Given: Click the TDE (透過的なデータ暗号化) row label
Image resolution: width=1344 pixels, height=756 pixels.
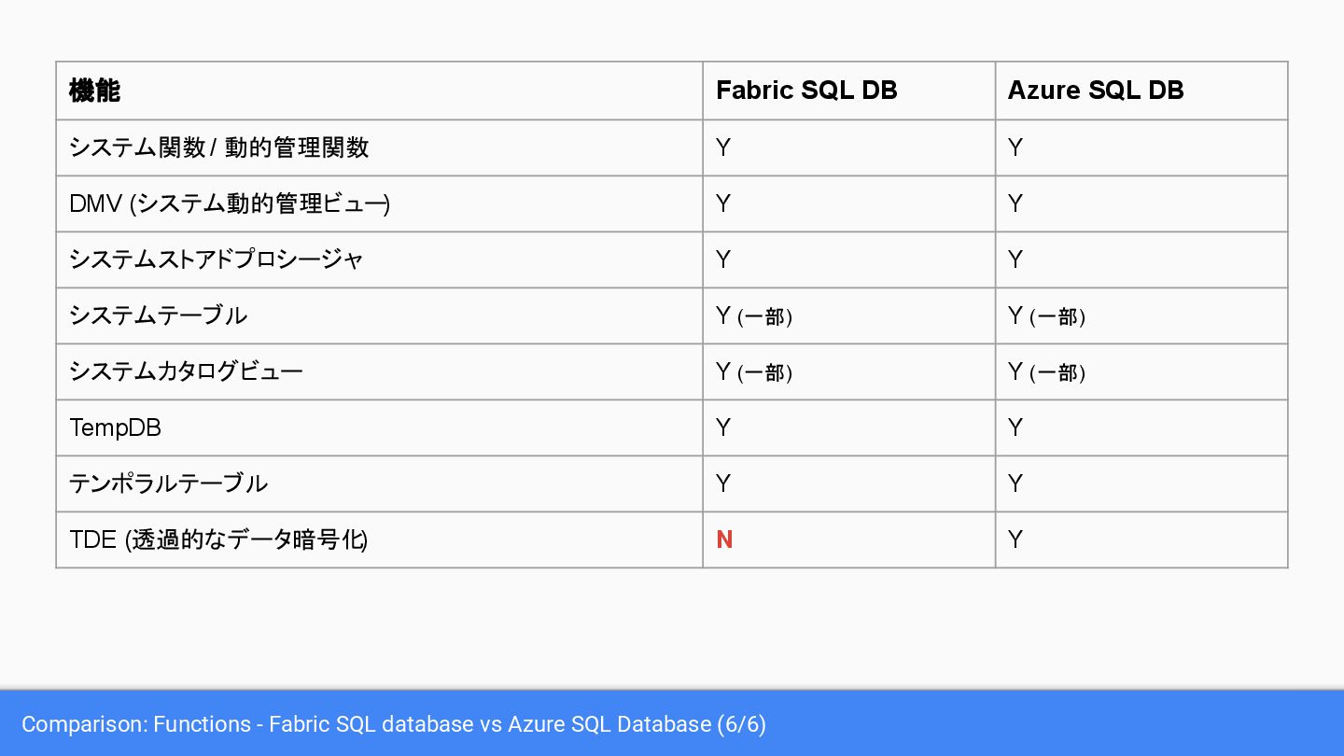Looking at the screenshot, I should click(x=218, y=539).
